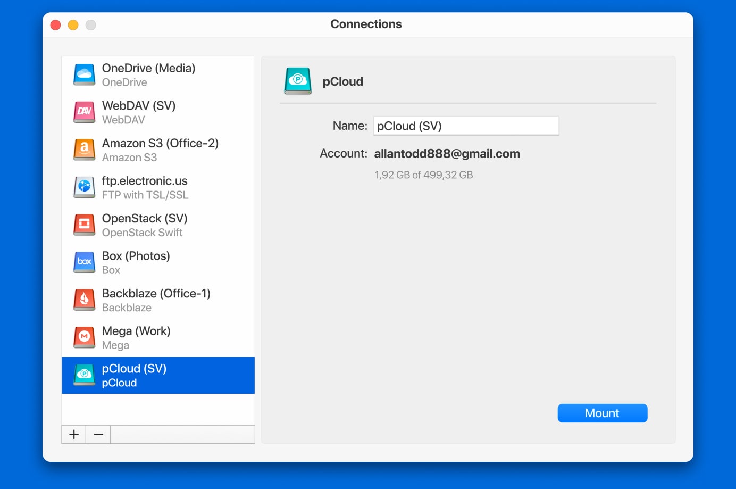Select the ftp.electronic.us connection label

tap(145, 181)
